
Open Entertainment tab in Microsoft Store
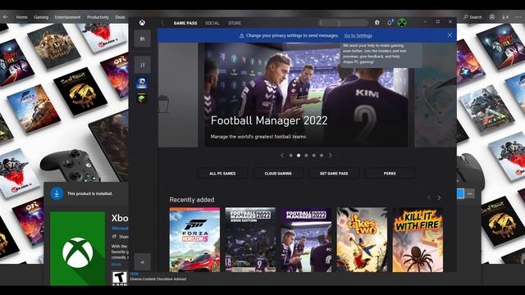pos(67,17)
